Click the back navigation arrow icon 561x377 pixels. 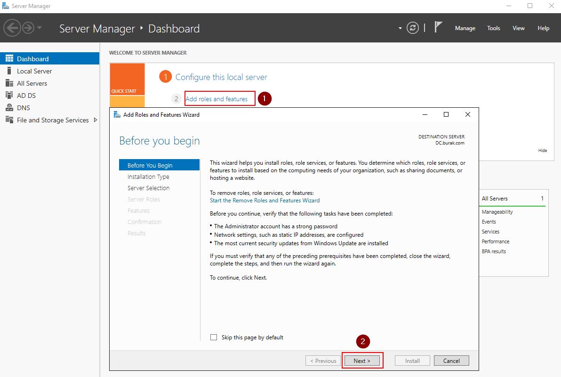[x=12, y=28]
